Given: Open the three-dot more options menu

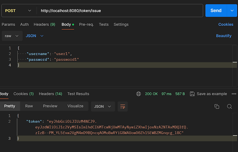Looking at the screenshot, I should (233, 94).
